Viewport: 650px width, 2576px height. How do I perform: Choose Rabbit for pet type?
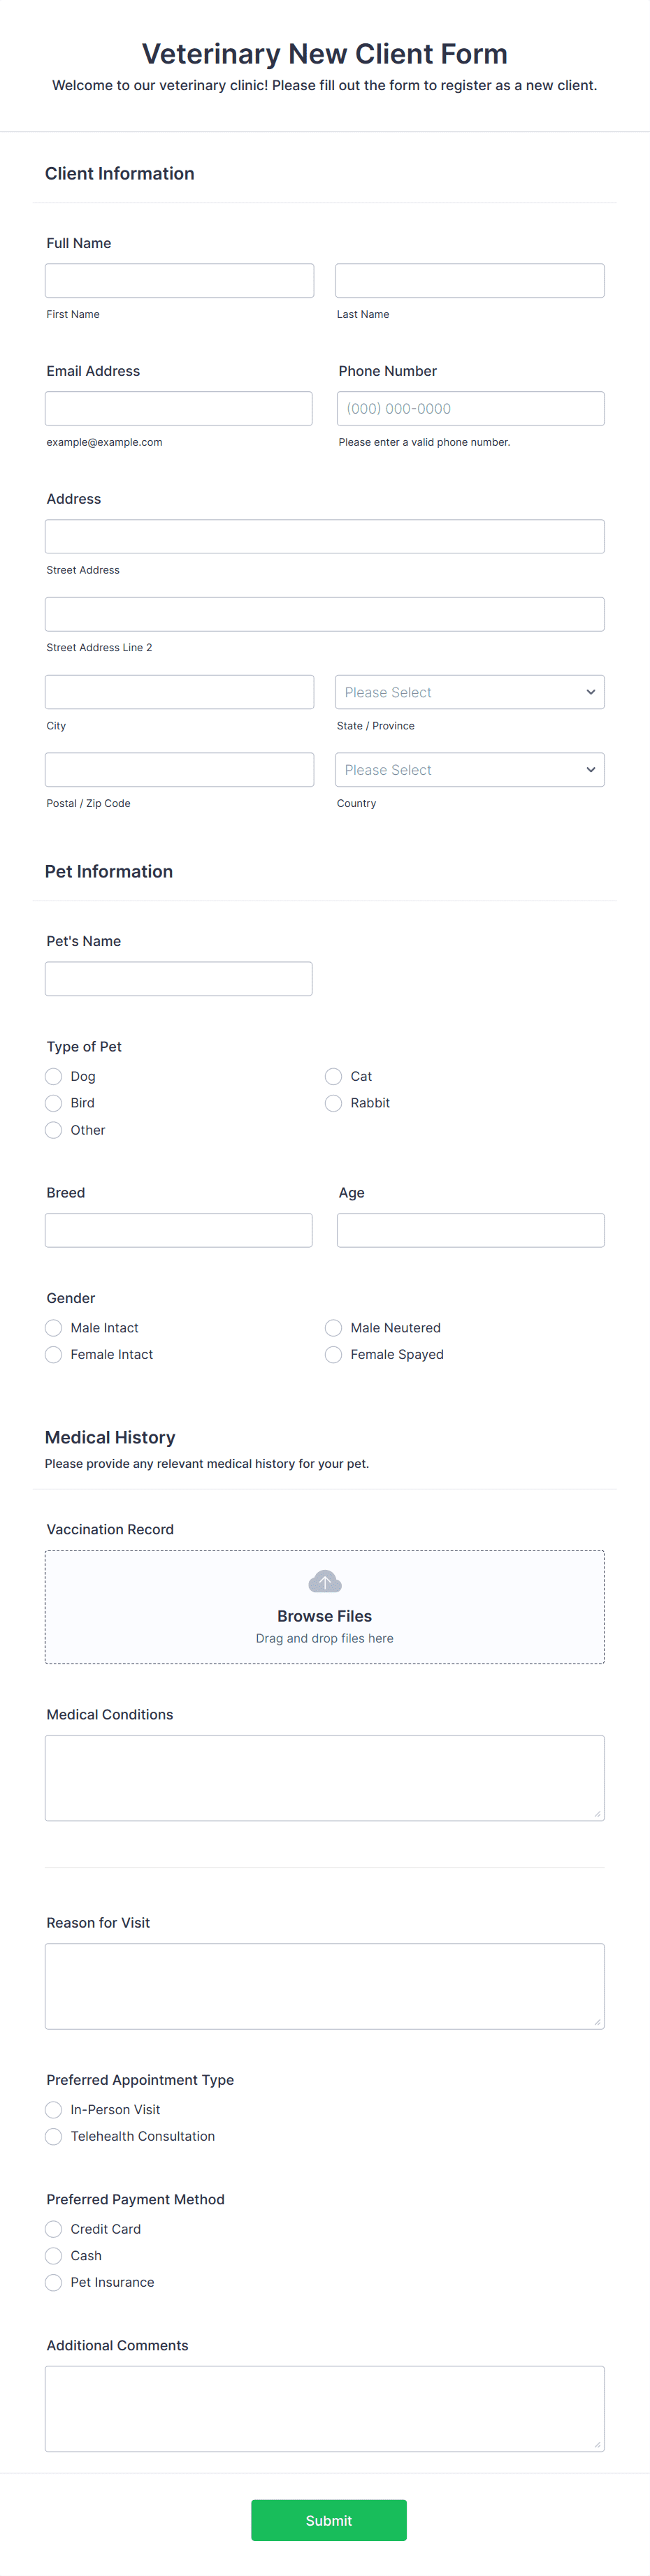click(333, 1103)
